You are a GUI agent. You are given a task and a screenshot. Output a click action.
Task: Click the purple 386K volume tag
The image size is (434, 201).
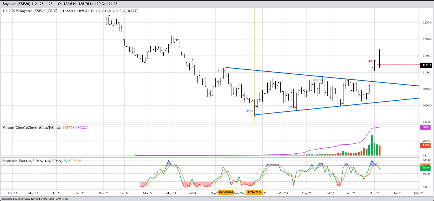coord(426,127)
